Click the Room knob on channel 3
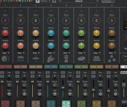The width and height of the screenshot is (127, 107). (39, 85)
